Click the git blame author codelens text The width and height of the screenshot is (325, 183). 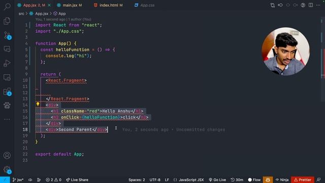63,19
